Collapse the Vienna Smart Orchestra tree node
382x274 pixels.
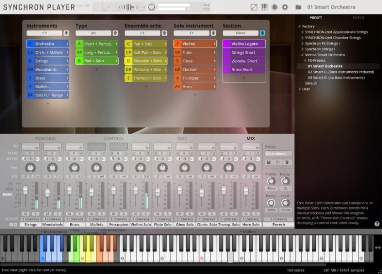[x=303, y=55]
